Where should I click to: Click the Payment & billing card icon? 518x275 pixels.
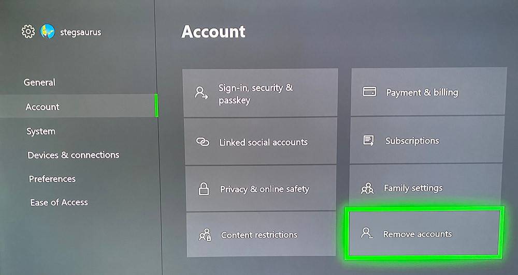tap(369, 91)
